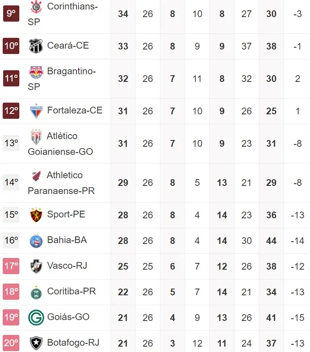Click the Sport-PE lion crest
Image resolution: width=310 pixels, height=352 pixels.
pyautogui.click(x=35, y=215)
